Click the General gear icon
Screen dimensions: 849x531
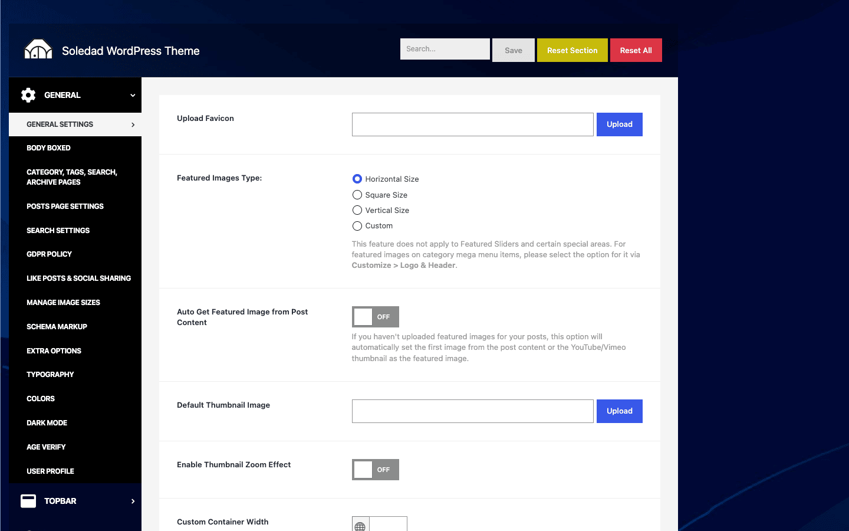[28, 95]
